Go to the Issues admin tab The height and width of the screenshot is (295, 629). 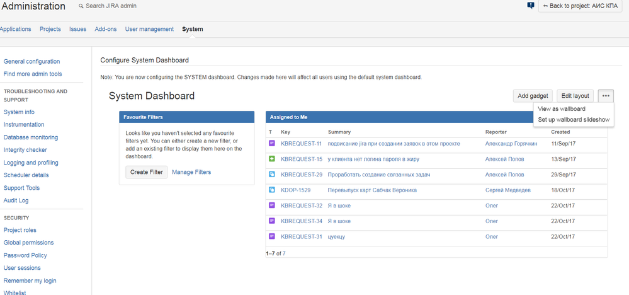(78, 29)
